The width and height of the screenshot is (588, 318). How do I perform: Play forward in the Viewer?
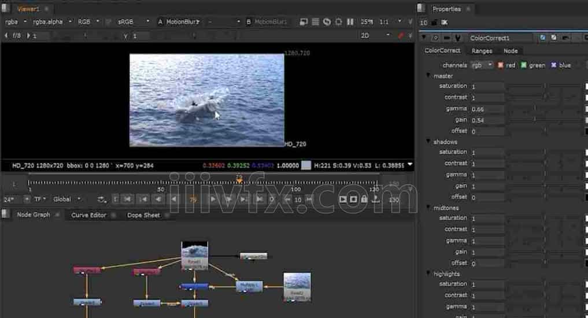213,199
